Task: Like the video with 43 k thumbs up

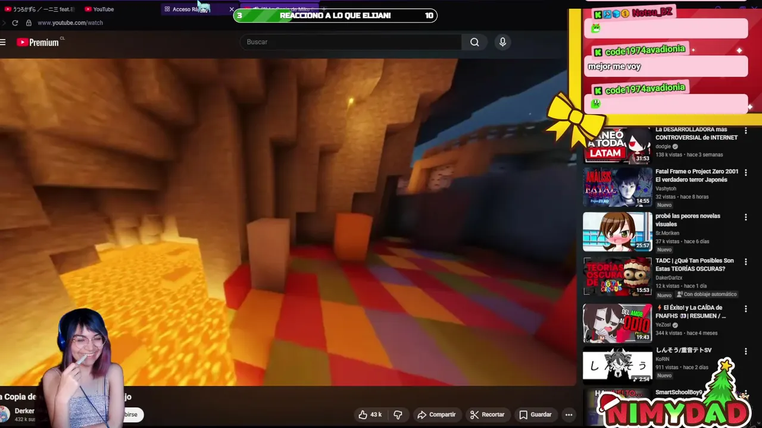Action: [370, 414]
